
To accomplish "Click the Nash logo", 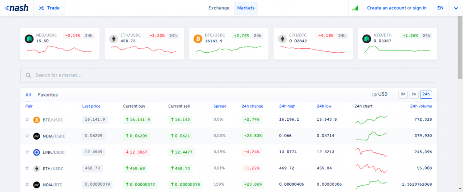I will click(x=17, y=8).
